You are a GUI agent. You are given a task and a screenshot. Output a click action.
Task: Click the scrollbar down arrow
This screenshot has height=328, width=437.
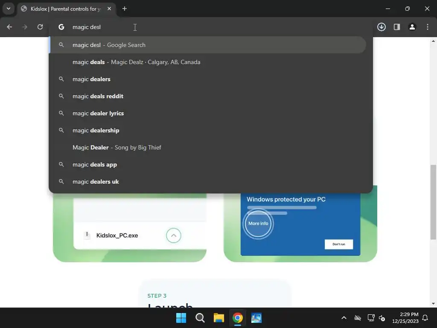433,304
